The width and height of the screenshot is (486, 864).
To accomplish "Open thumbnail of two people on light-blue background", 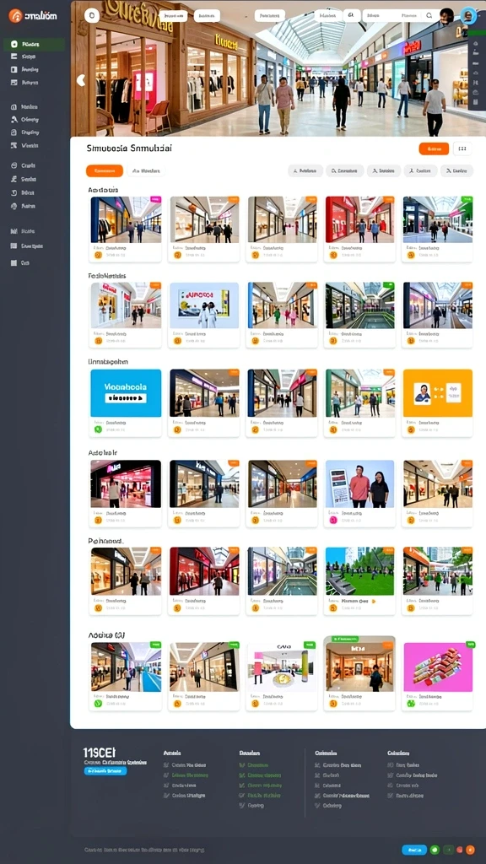I will tap(359, 483).
